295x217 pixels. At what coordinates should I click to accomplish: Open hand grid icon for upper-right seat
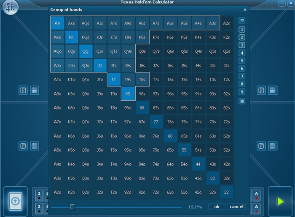273,91
